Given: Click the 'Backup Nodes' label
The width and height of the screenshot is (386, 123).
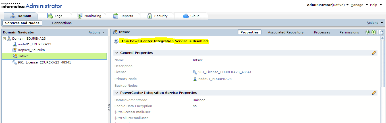Looking at the screenshot, I should pos(126,86).
